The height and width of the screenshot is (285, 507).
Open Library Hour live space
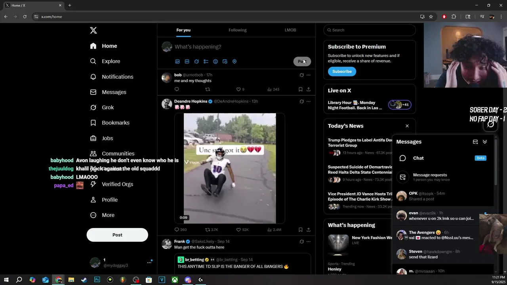click(x=369, y=105)
